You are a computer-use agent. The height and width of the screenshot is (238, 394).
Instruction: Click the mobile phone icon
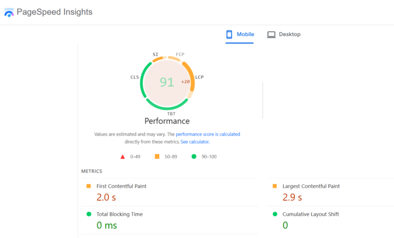pos(229,34)
